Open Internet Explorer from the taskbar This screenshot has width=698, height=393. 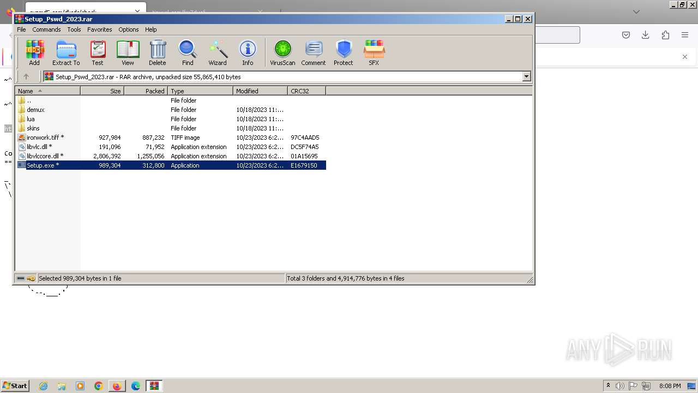(x=43, y=386)
